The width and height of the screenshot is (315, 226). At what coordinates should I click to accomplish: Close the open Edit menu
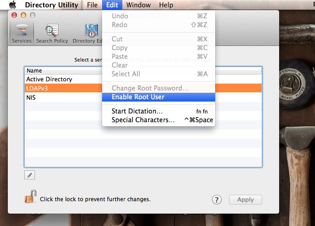[x=112, y=5]
